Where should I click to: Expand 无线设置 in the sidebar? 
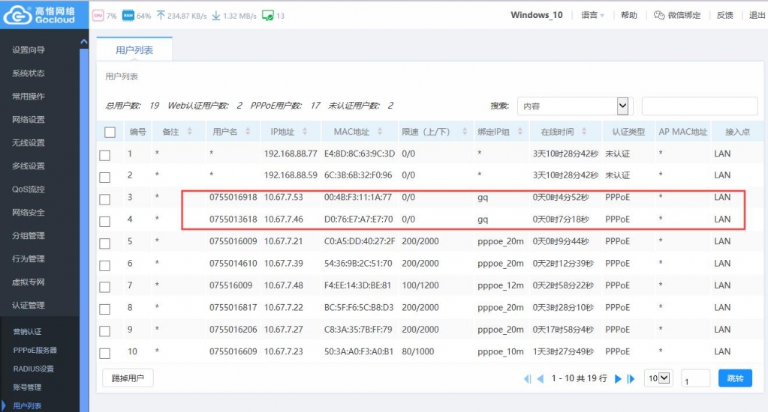coord(29,143)
